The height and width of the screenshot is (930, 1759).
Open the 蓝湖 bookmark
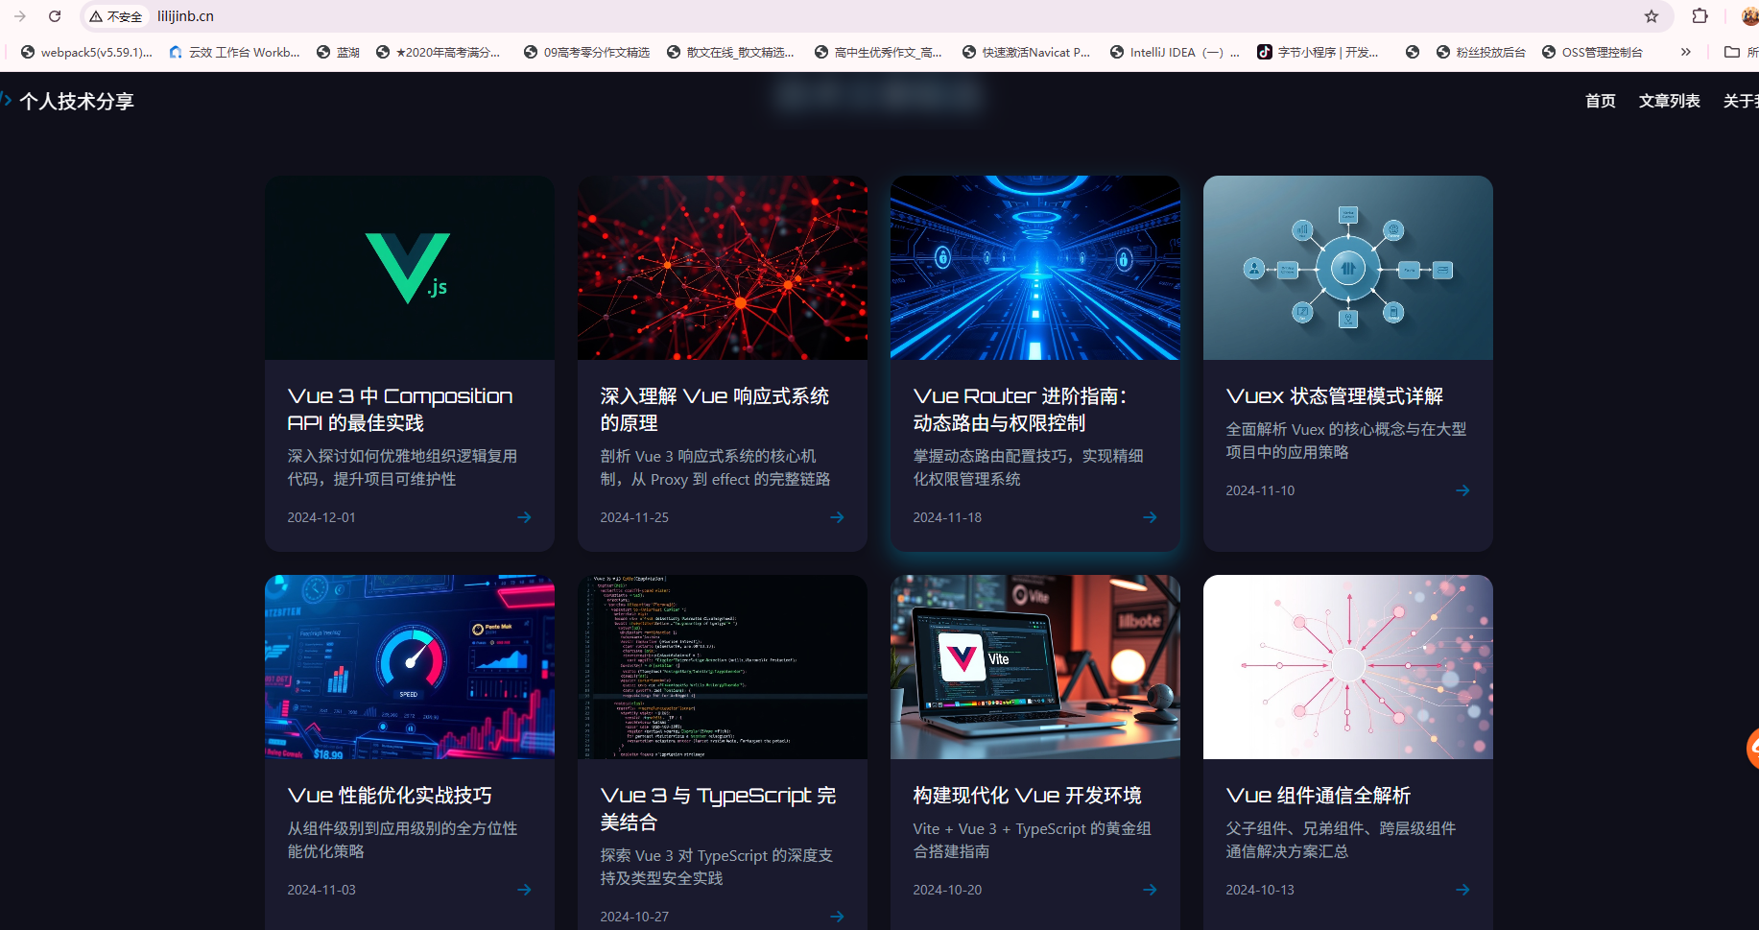(338, 52)
